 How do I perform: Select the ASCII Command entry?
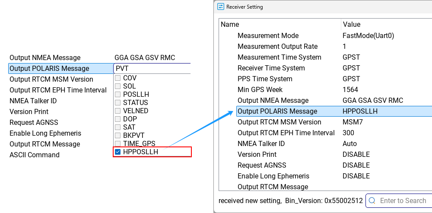(35, 155)
